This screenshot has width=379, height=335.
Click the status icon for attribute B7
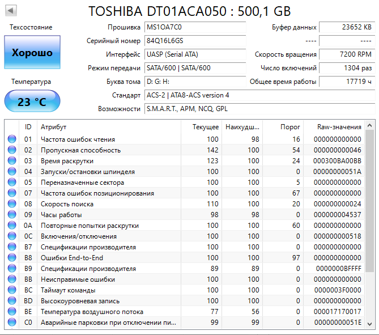click(x=12, y=247)
